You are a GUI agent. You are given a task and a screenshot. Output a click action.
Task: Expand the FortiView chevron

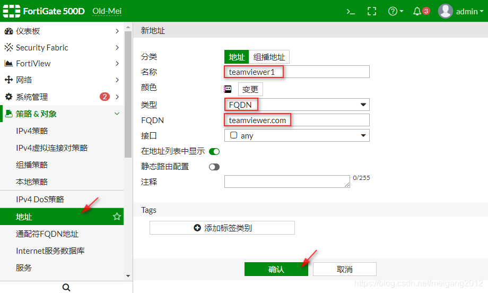(x=117, y=64)
